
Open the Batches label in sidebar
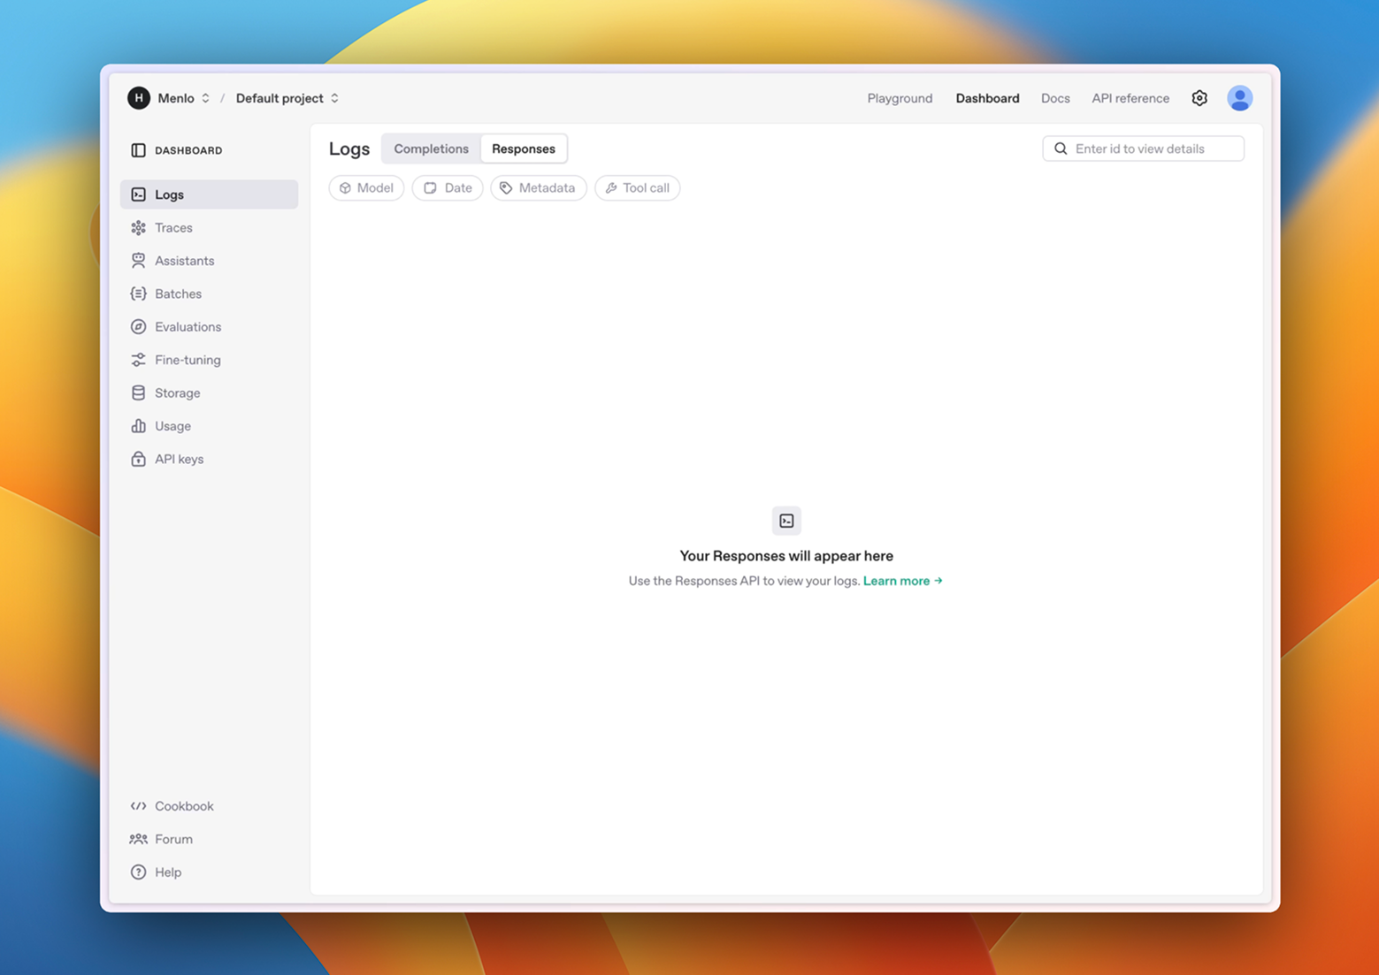point(178,293)
